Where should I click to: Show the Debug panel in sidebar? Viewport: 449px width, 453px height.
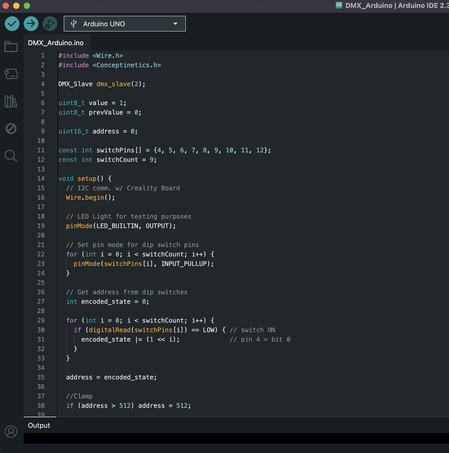[11, 128]
